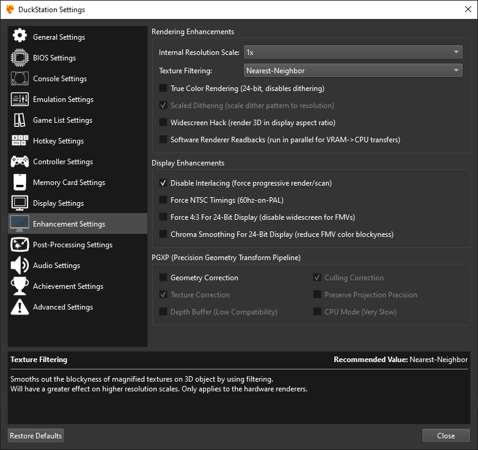Switch to BIOS Settings page
The image size is (478, 450).
pyautogui.click(x=78, y=57)
